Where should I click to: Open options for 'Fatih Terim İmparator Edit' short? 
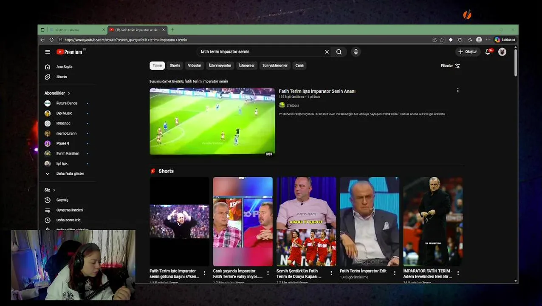coord(395,273)
